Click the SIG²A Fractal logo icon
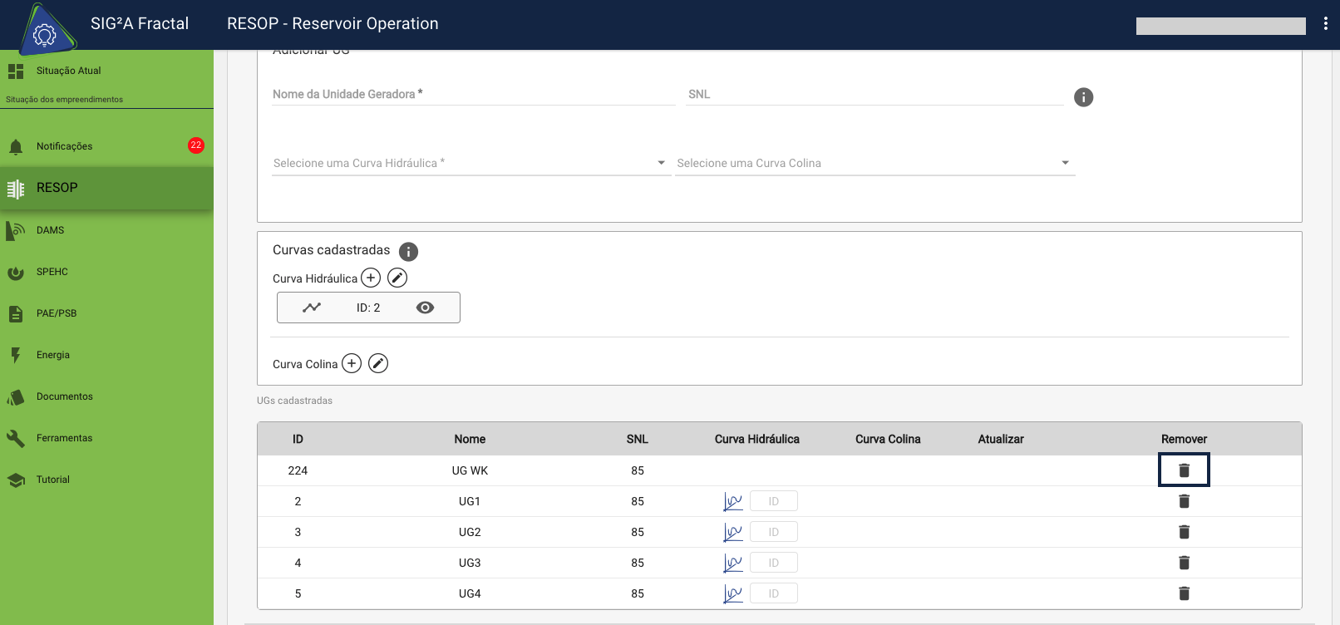The image size is (1340, 625). pyautogui.click(x=45, y=32)
